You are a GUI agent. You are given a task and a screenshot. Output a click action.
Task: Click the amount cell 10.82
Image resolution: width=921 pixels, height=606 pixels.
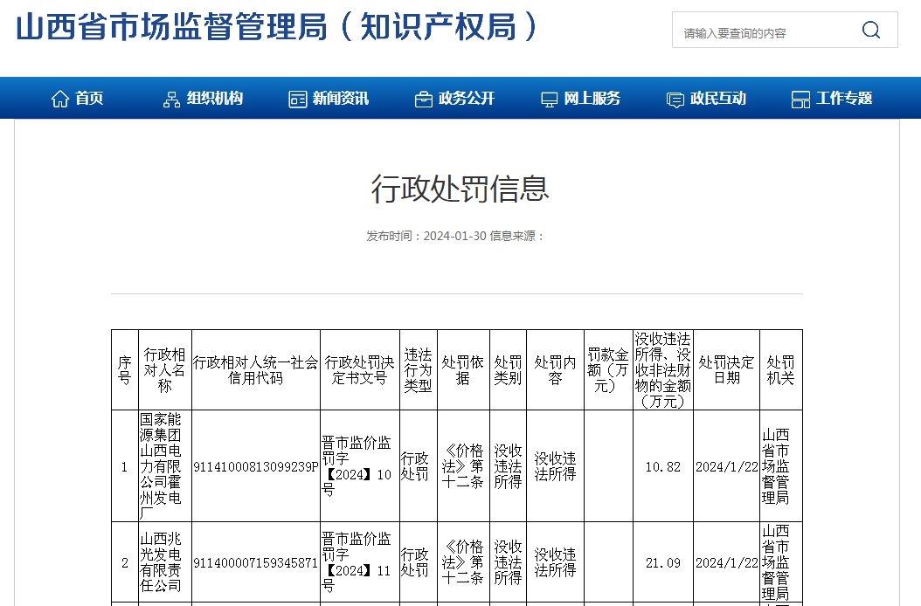(x=663, y=467)
